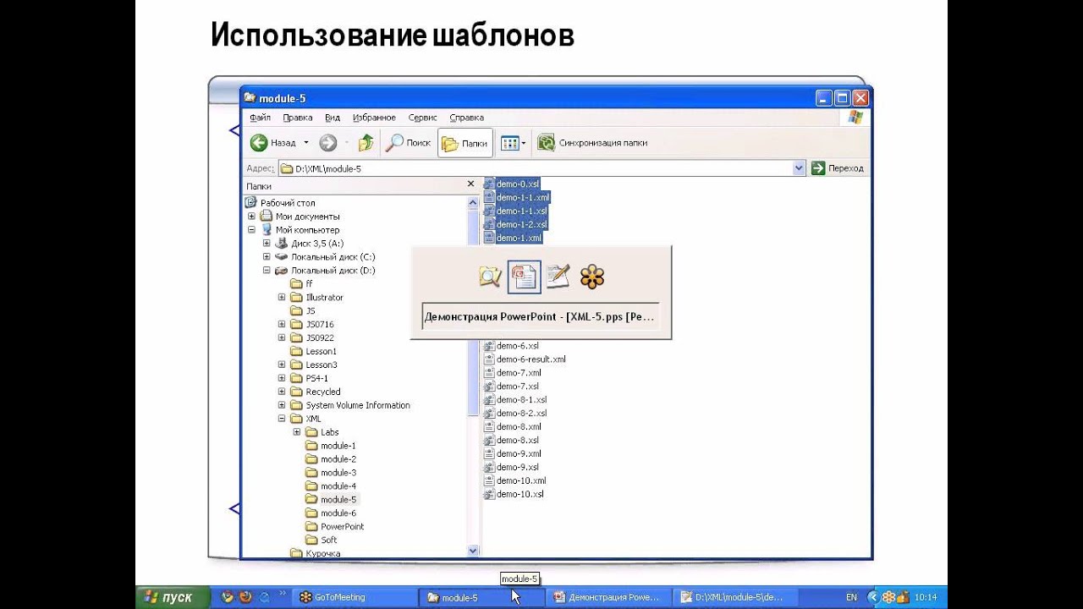Collapse the XML folder node
The height and width of the screenshot is (609, 1083).
(x=282, y=419)
